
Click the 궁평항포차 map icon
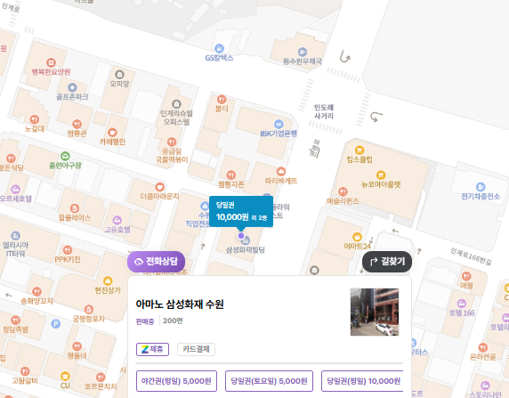tap(89, 309)
